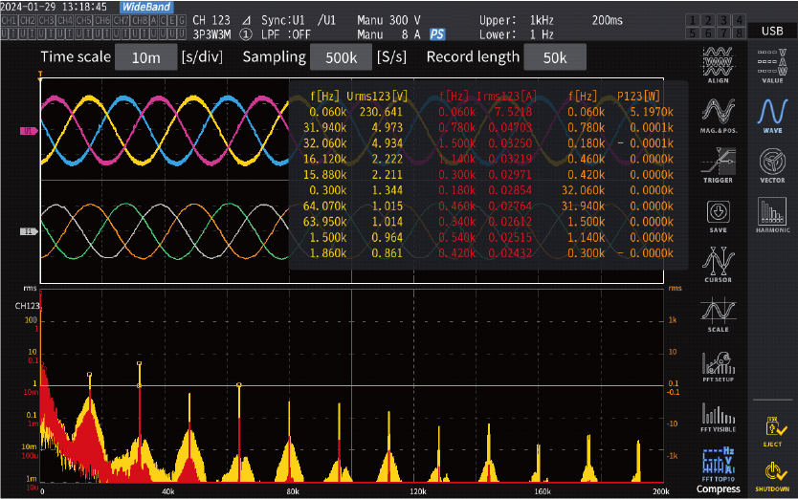Switch to the HARMONIC screen

(x=772, y=215)
